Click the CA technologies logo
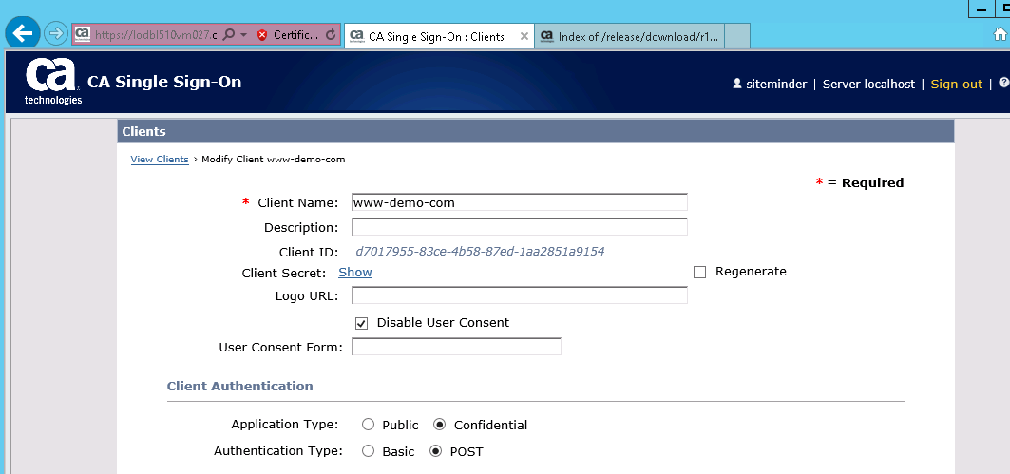This screenshot has width=1010, height=474. [53, 83]
